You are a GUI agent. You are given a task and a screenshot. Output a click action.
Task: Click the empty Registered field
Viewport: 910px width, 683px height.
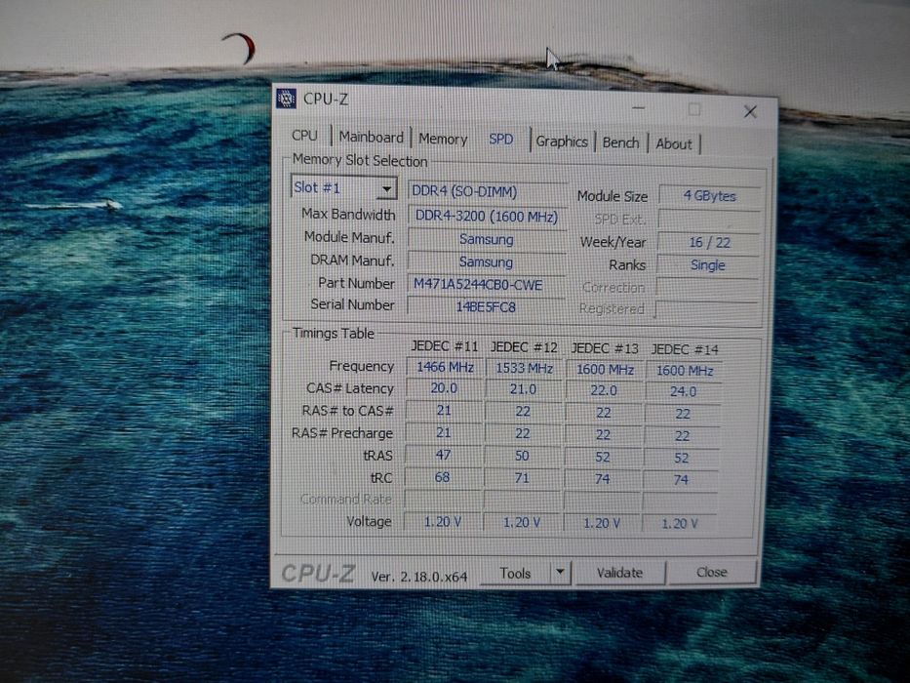click(x=706, y=308)
